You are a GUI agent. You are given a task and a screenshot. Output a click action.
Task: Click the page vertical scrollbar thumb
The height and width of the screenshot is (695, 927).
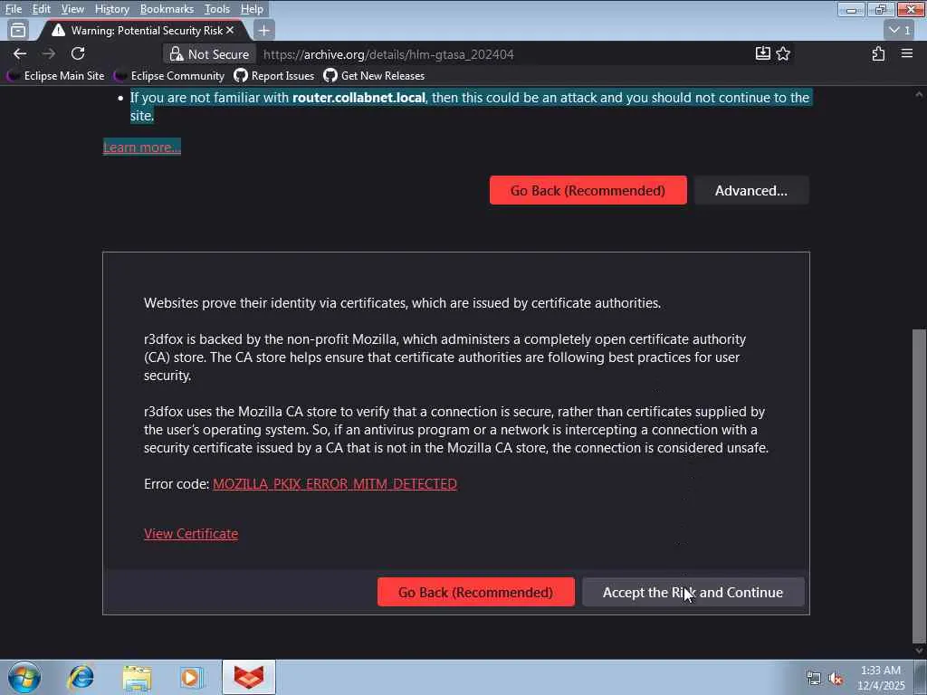[x=919, y=485]
